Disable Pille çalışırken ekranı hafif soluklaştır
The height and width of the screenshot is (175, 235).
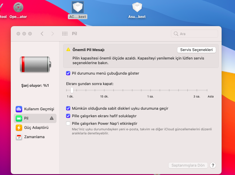[68, 116]
